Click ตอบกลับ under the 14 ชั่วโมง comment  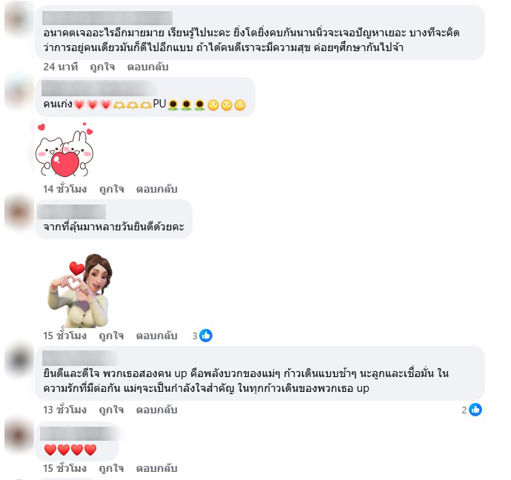(x=157, y=189)
